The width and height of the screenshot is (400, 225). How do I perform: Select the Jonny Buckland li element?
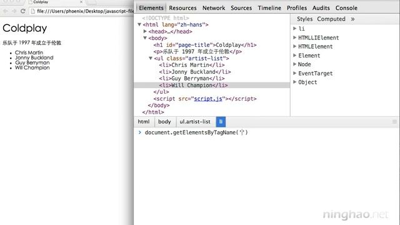coord(195,72)
